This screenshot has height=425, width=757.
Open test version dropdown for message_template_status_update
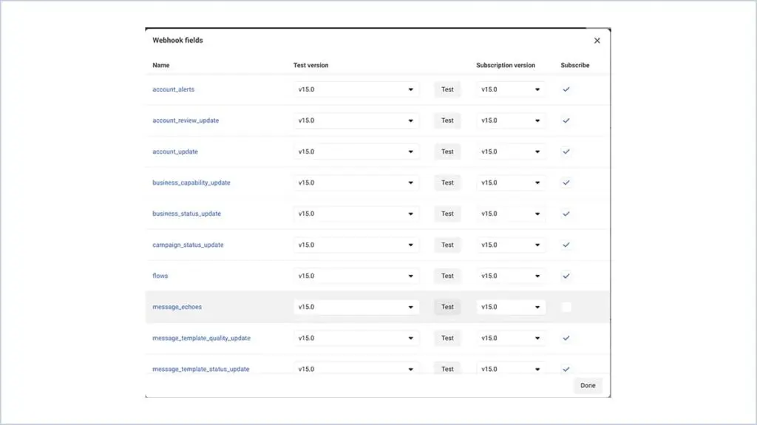[x=356, y=368]
